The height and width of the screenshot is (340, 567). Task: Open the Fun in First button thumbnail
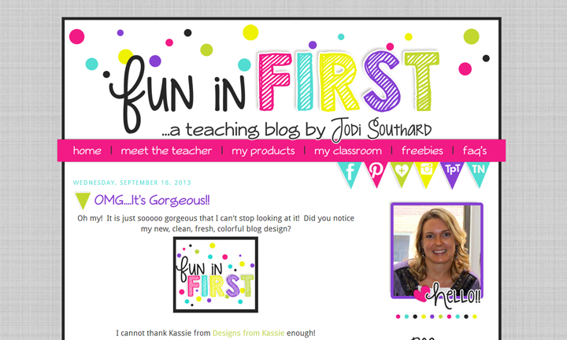point(216,275)
